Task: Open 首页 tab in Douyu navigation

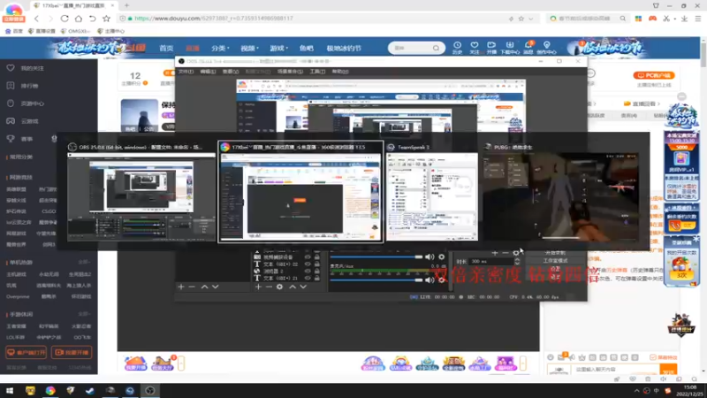Action: 166,48
